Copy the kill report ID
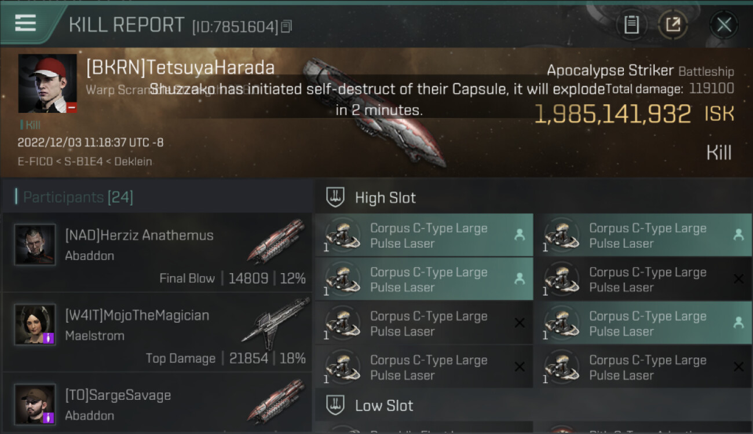 click(287, 26)
